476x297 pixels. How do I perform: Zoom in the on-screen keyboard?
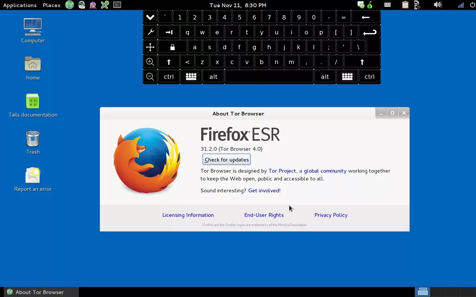150,62
